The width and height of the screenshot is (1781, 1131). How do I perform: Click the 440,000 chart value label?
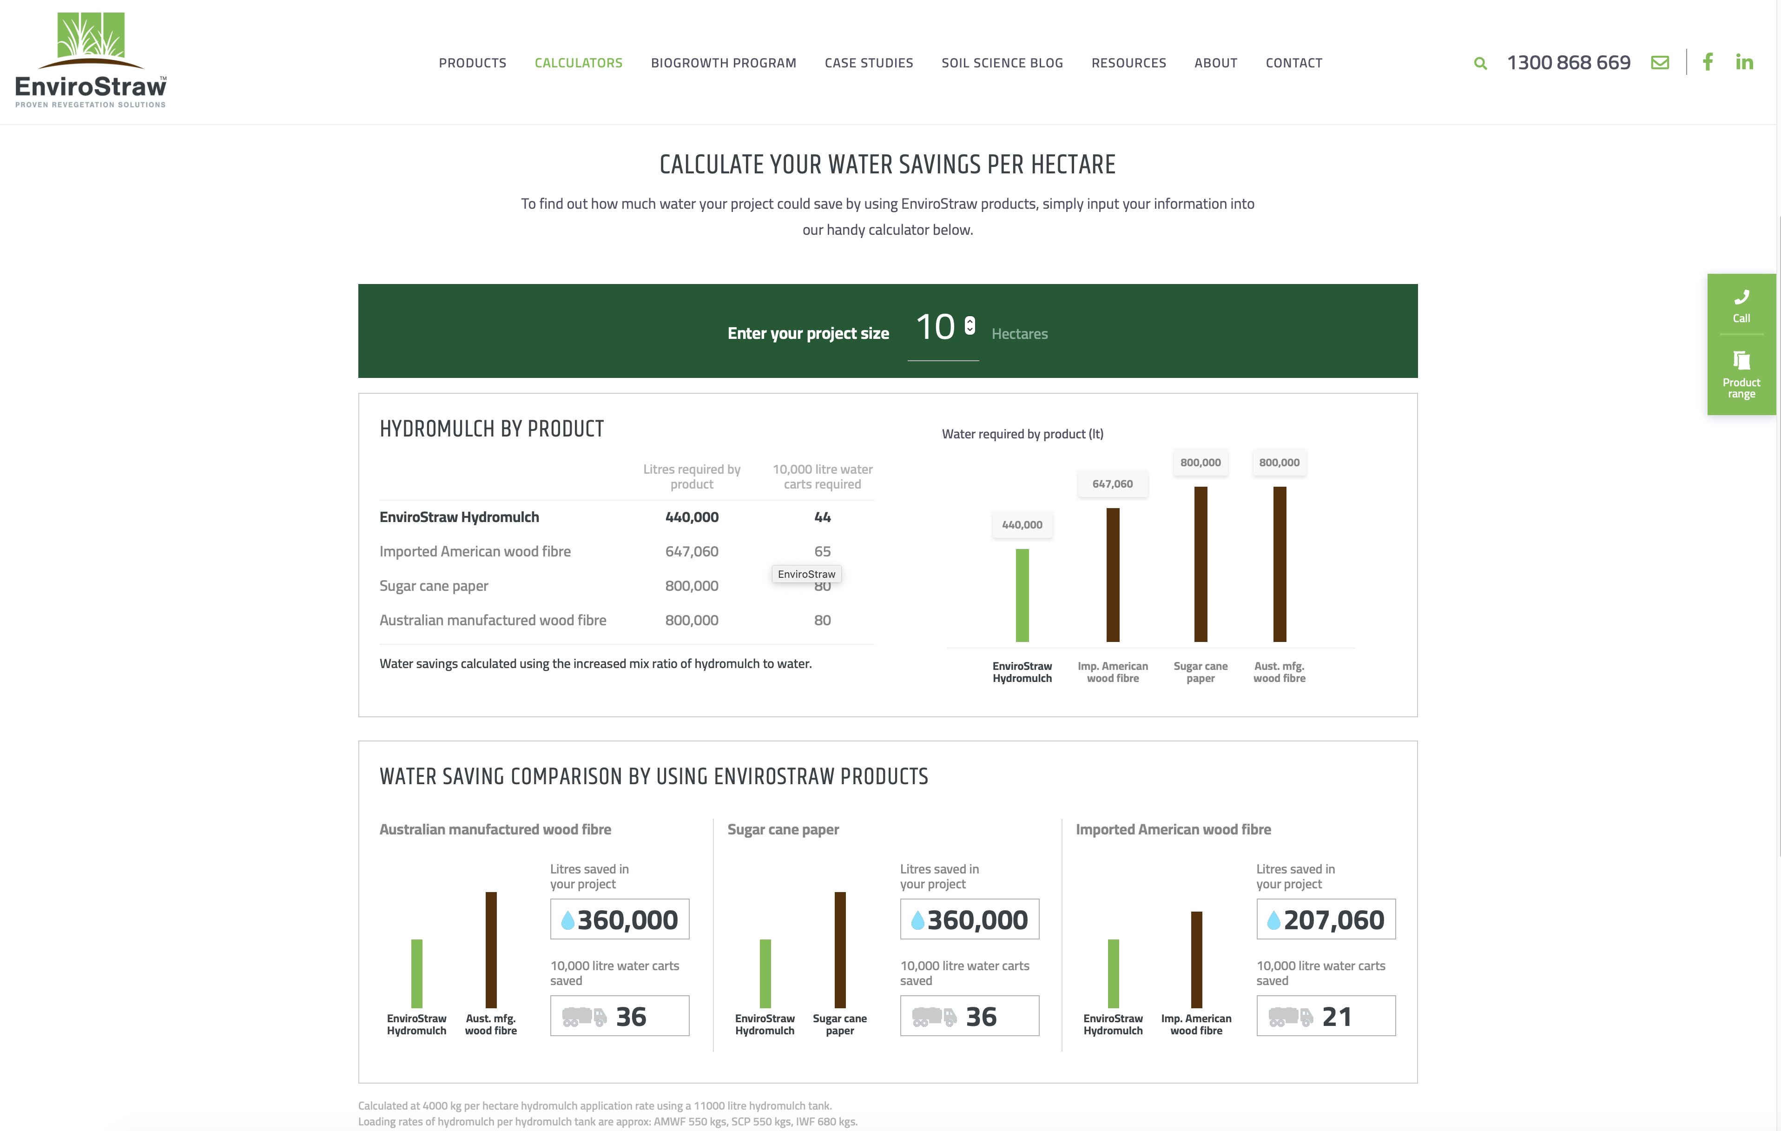[1022, 524]
